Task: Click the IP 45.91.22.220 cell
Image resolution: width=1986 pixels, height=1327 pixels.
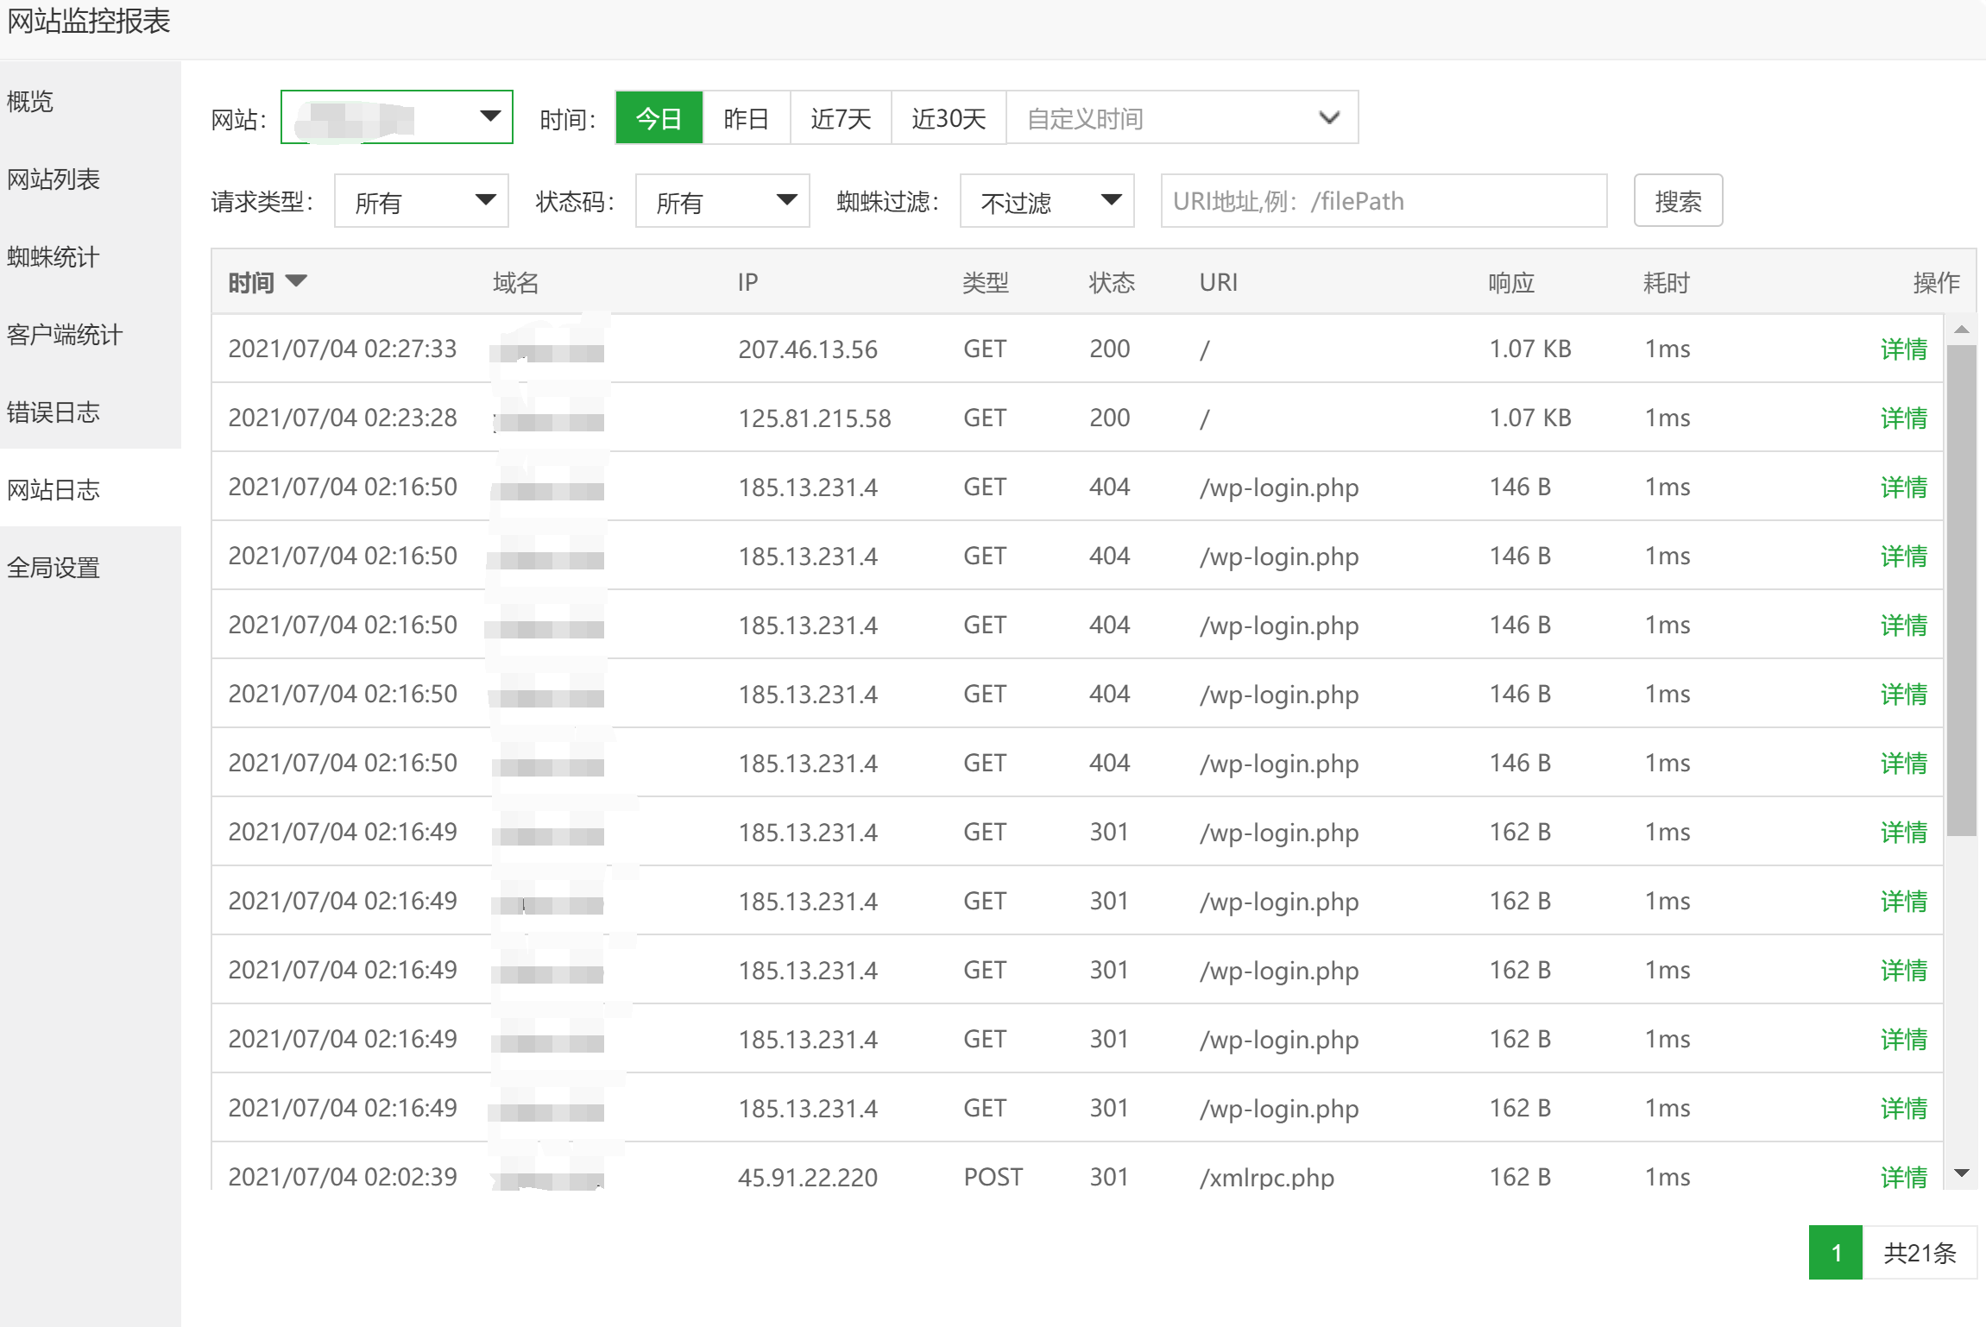Action: tap(808, 1177)
